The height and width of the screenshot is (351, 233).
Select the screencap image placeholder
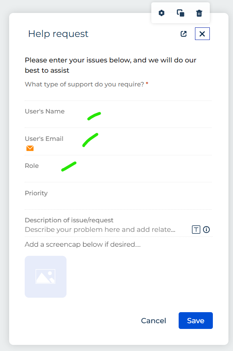(46, 277)
